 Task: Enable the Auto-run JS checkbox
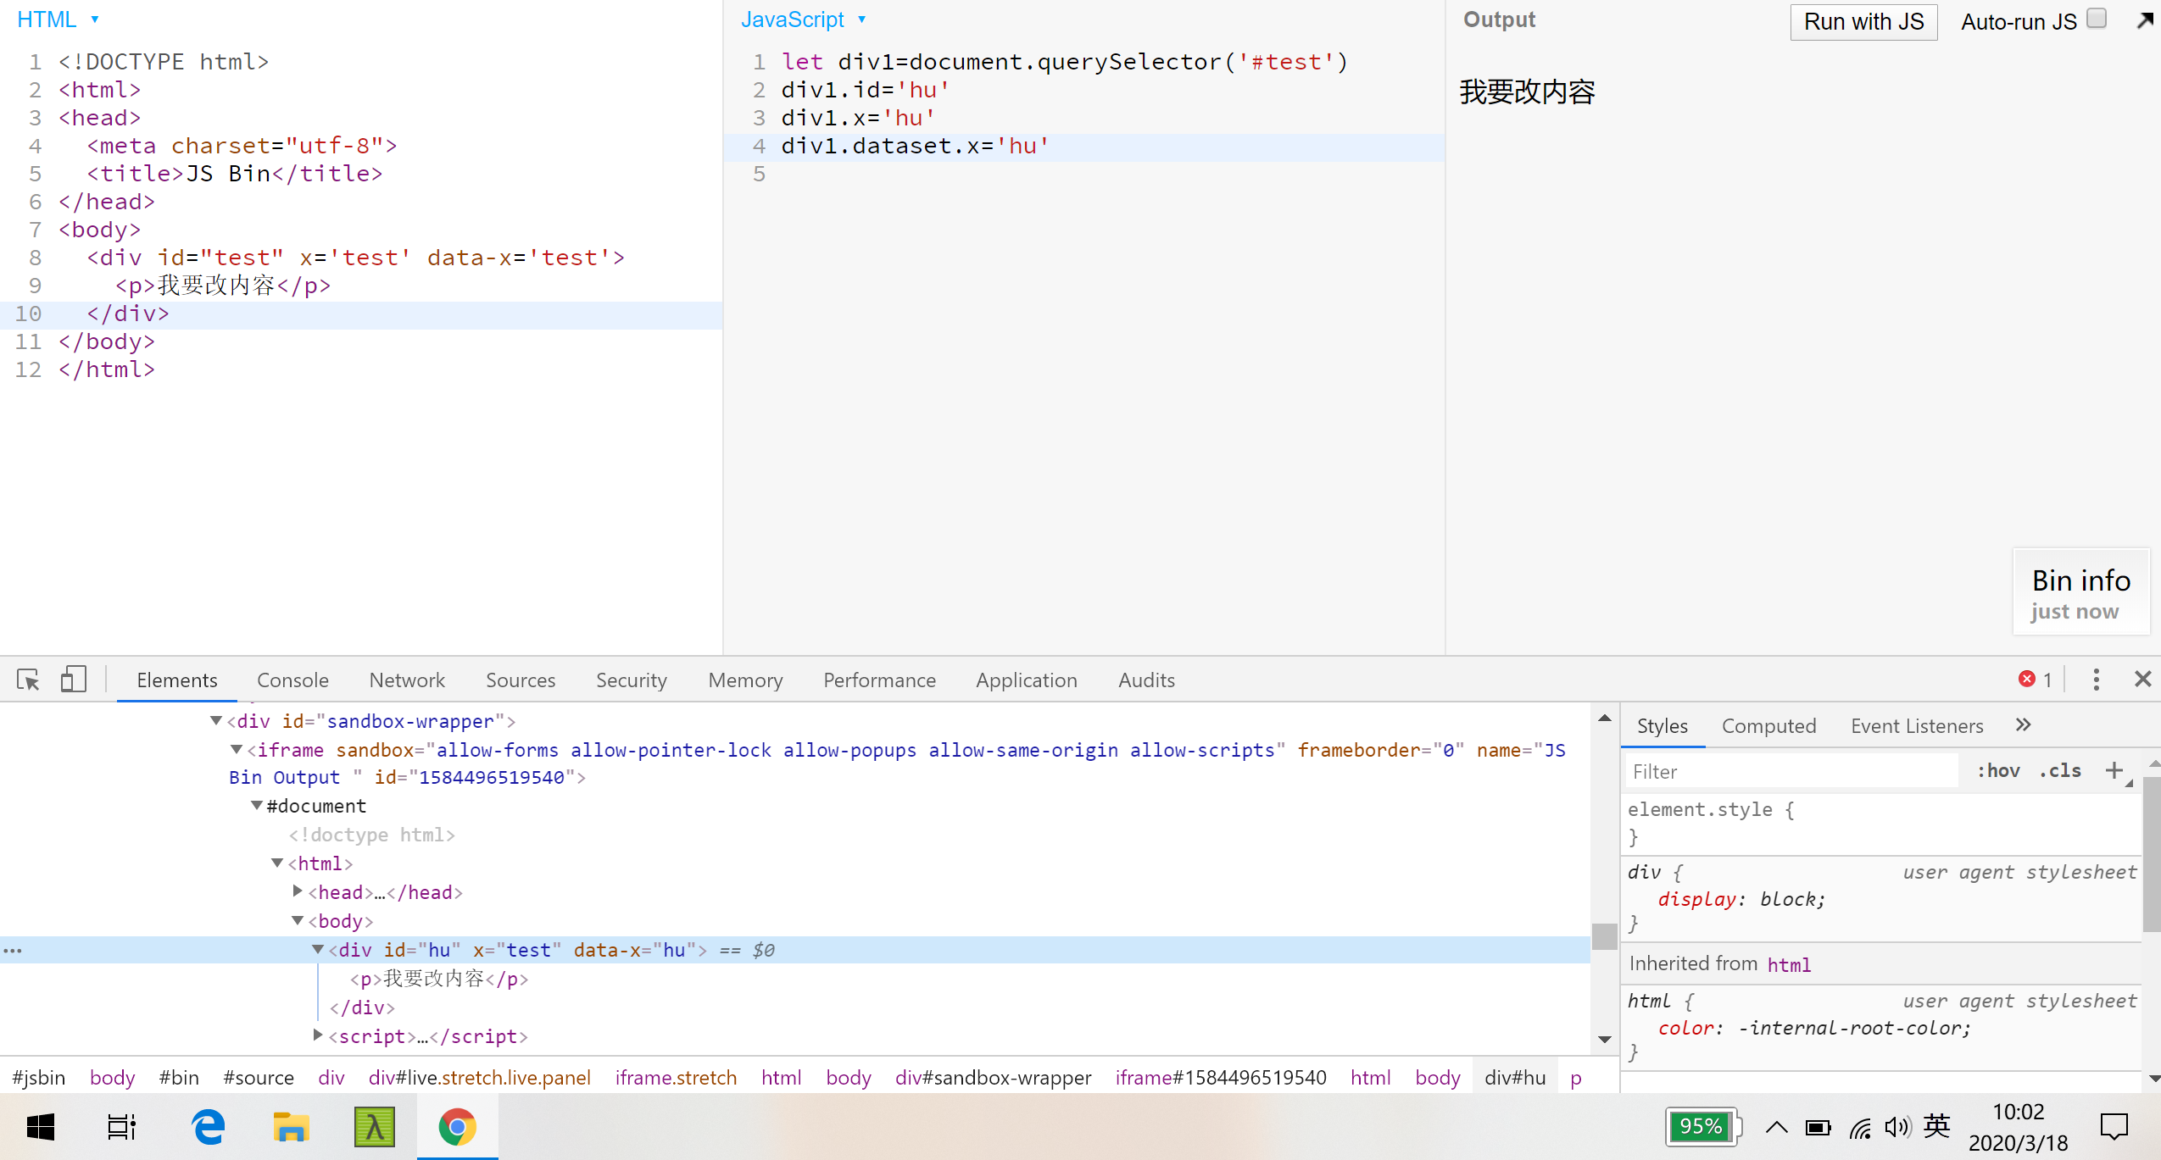click(2097, 19)
